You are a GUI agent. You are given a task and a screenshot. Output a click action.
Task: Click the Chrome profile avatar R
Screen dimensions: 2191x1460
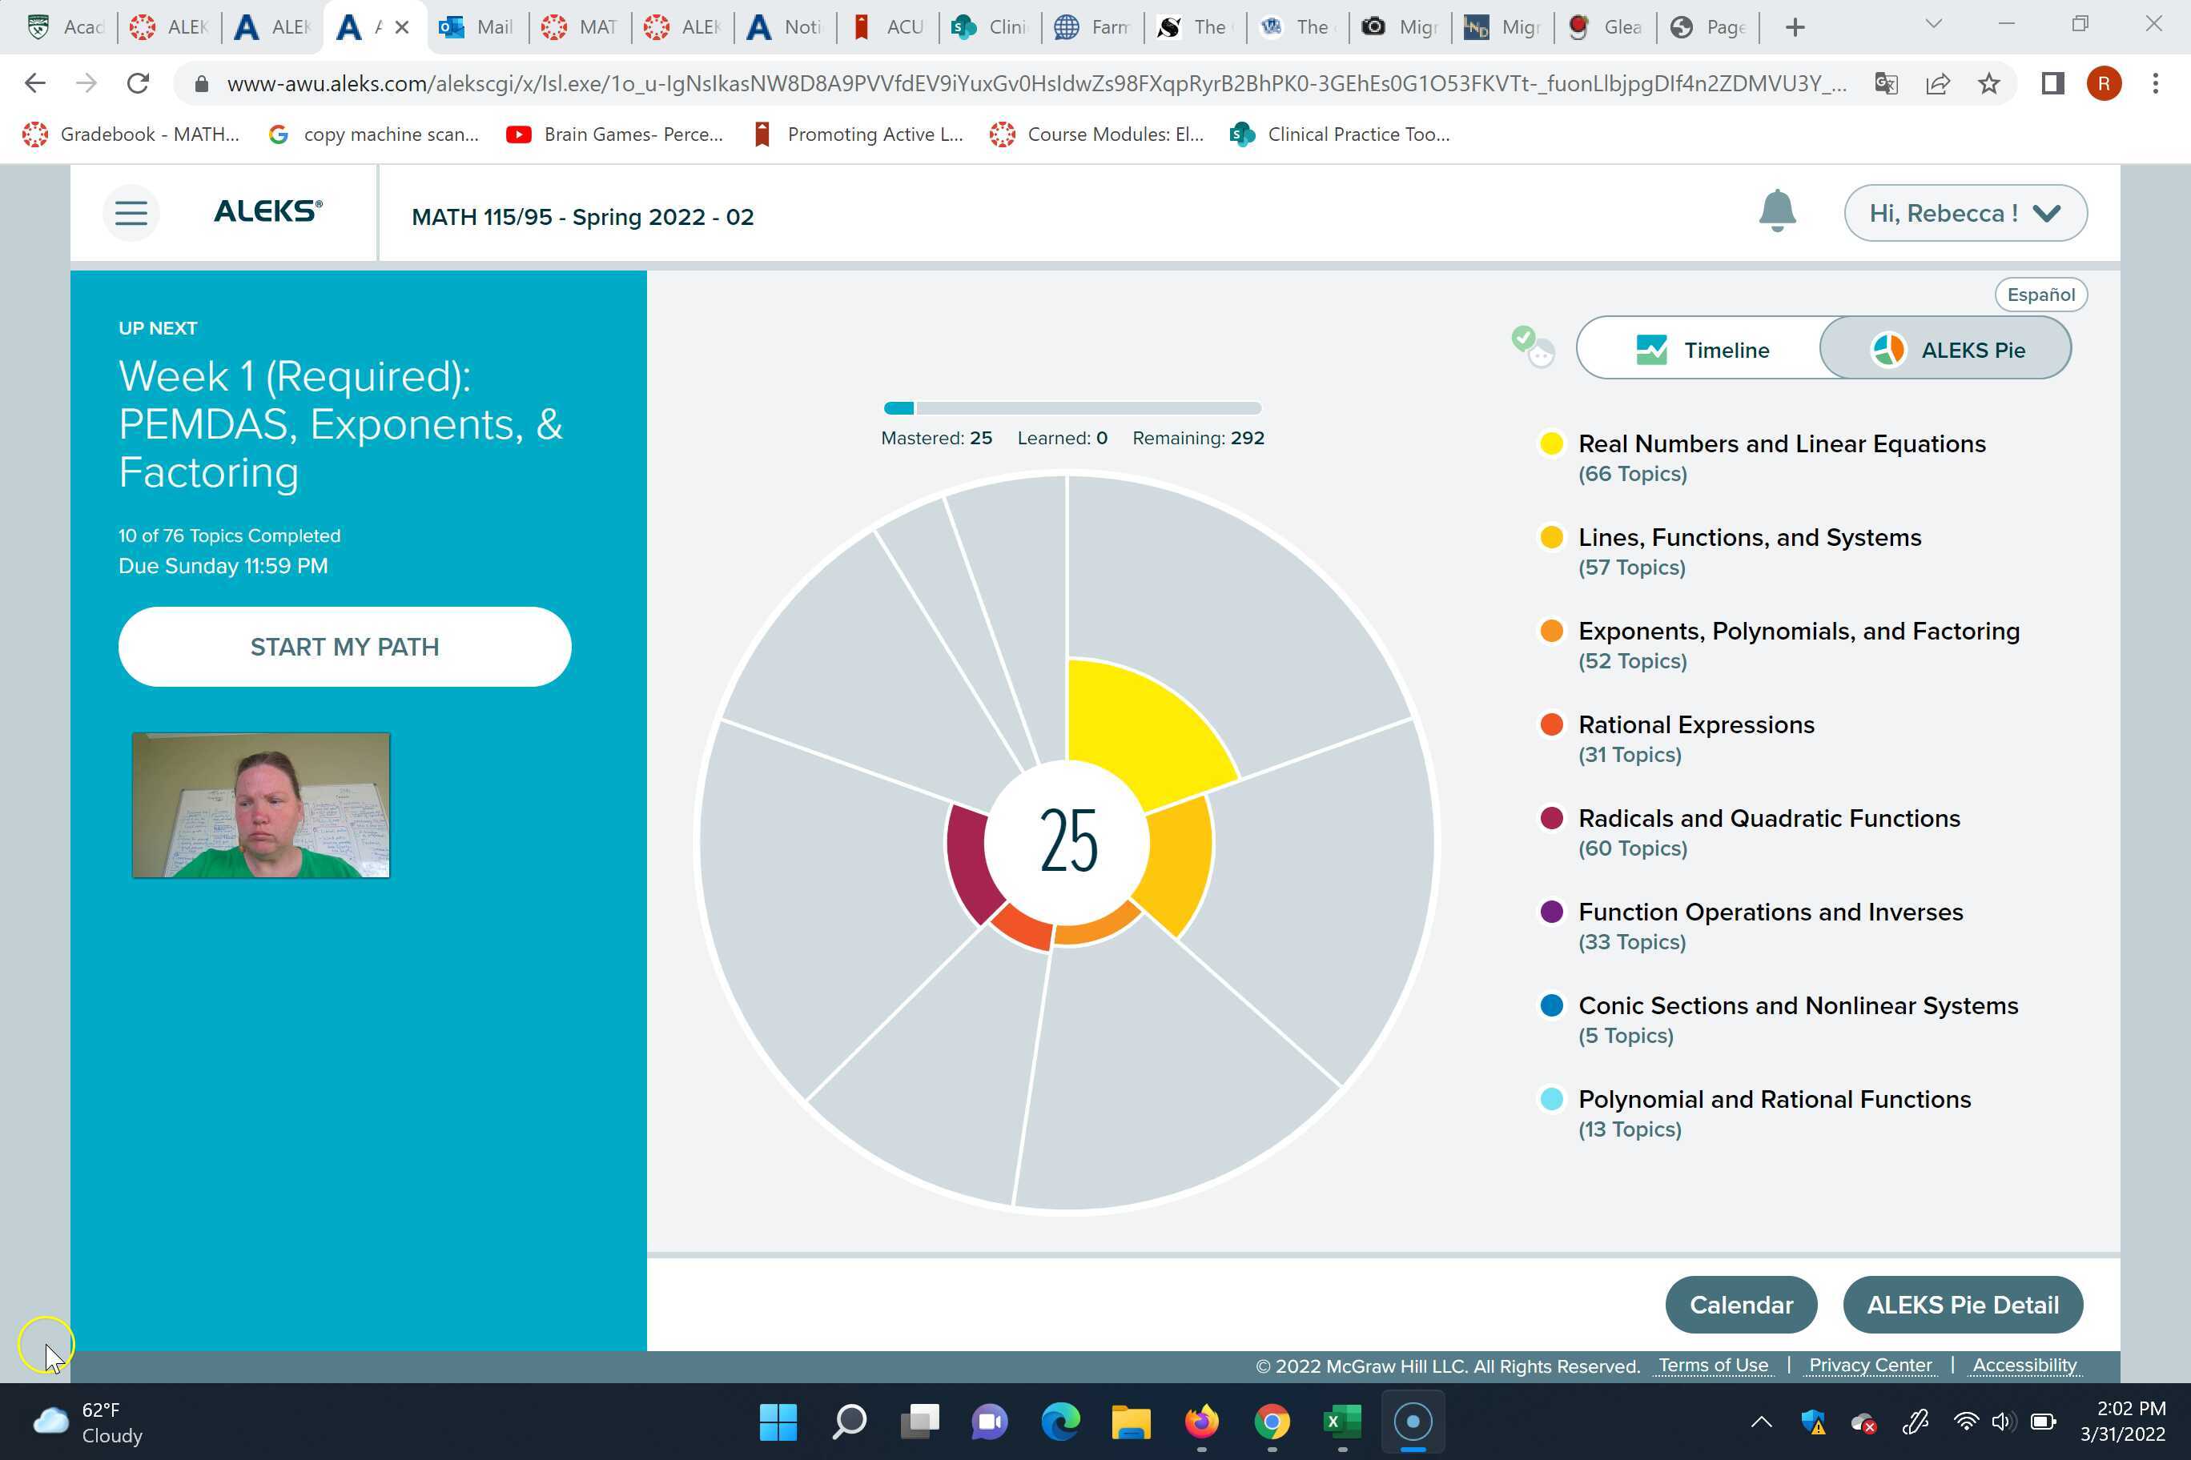[2104, 84]
